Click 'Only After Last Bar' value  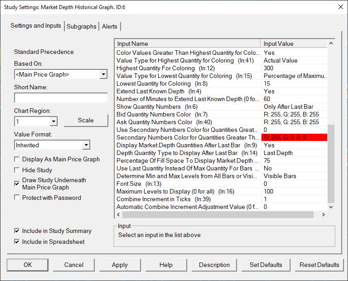(x=294, y=107)
